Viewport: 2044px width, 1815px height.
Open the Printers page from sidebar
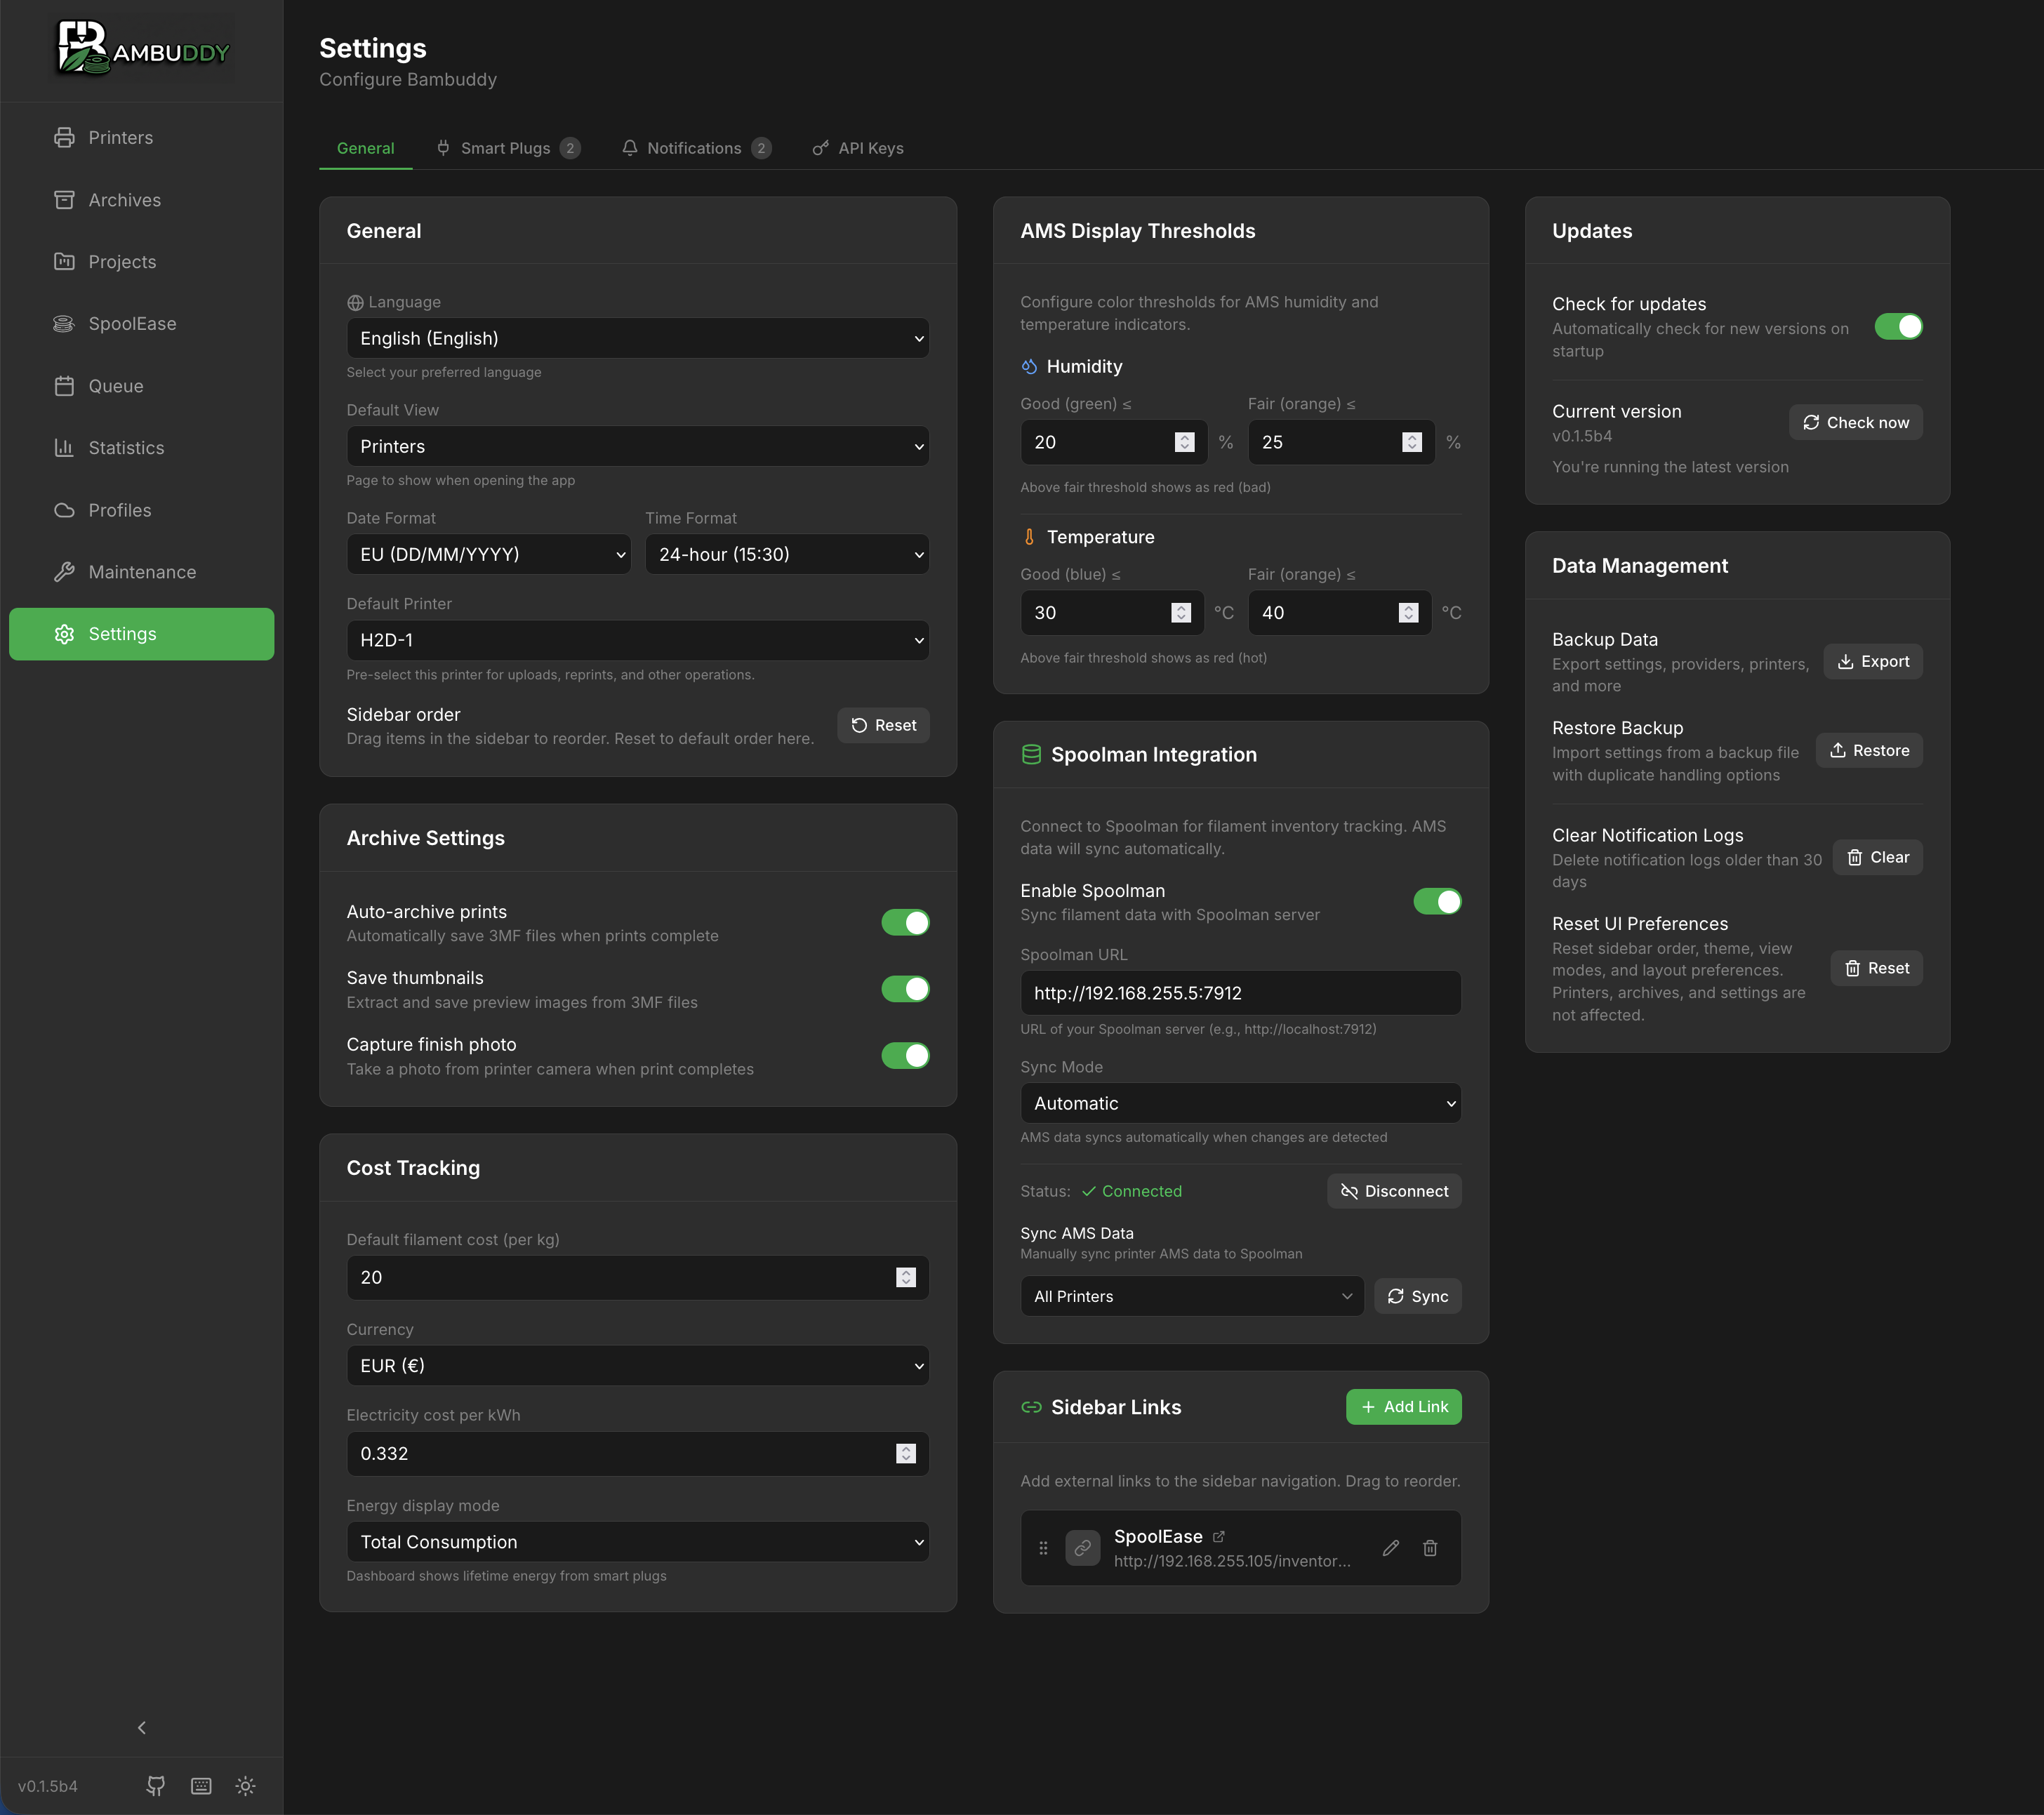[142, 138]
